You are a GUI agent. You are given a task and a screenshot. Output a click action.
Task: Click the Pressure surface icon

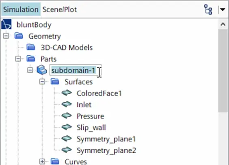coord(67,115)
